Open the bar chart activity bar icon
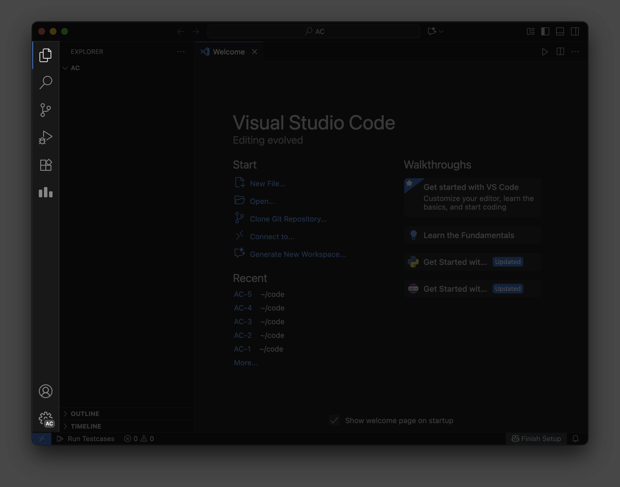 point(46,192)
